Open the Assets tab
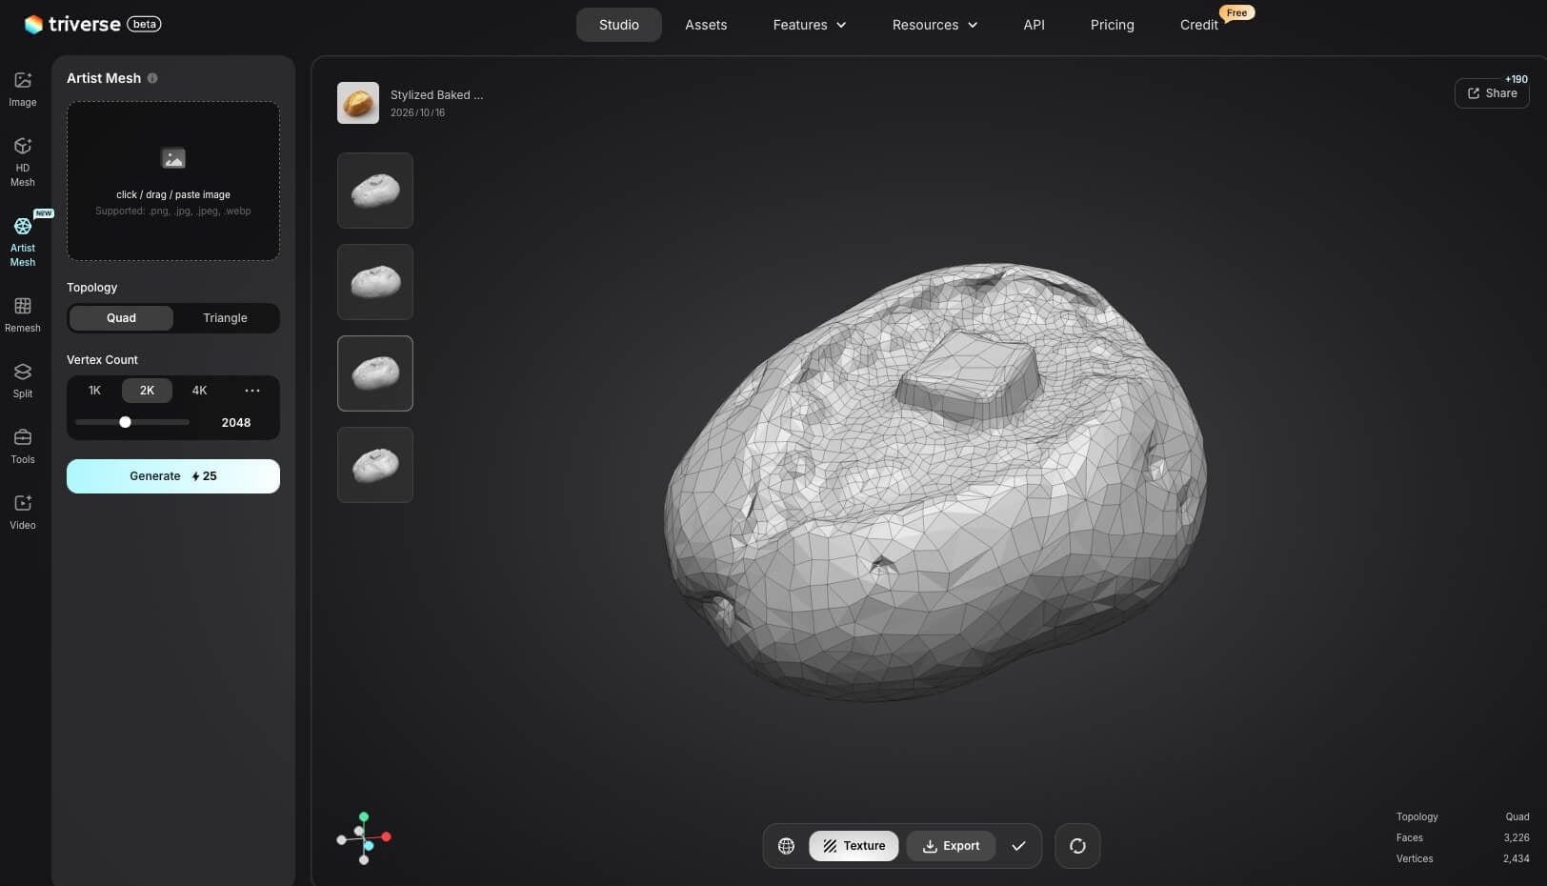 (706, 25)
